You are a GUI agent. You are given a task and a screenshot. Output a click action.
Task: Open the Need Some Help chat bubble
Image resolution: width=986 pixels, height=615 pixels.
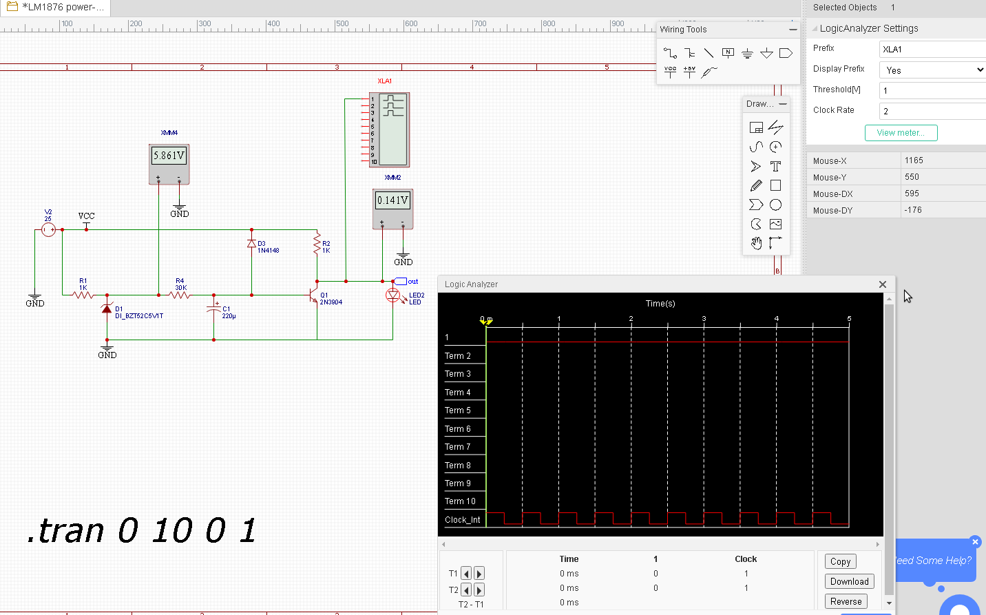click(935, 561)
